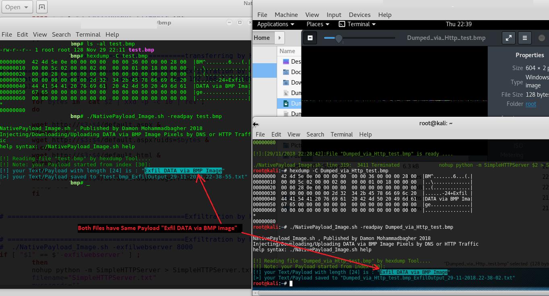
Task: Click the path bar arrow next to Home
Action: click(x=279, y=38)
